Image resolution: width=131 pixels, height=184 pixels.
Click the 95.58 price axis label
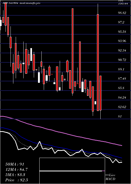[x=122, y=32]
